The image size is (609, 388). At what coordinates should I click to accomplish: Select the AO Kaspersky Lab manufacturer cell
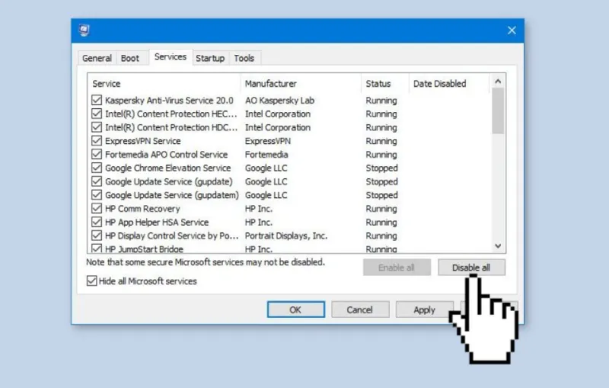[x=279, y=101]
